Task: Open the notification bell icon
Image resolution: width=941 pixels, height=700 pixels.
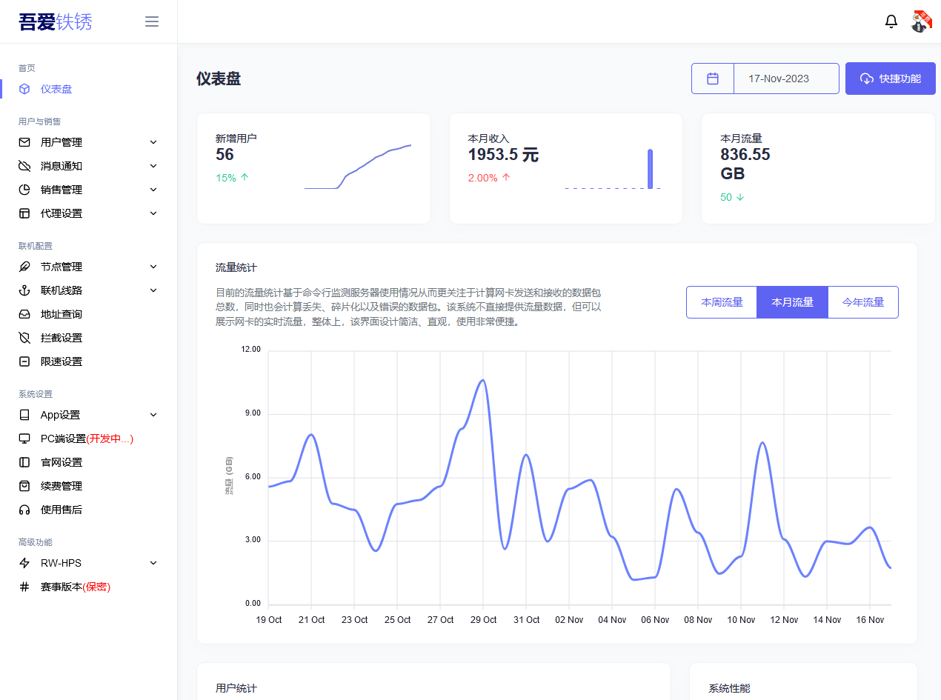Action: (x=891, y=21)
